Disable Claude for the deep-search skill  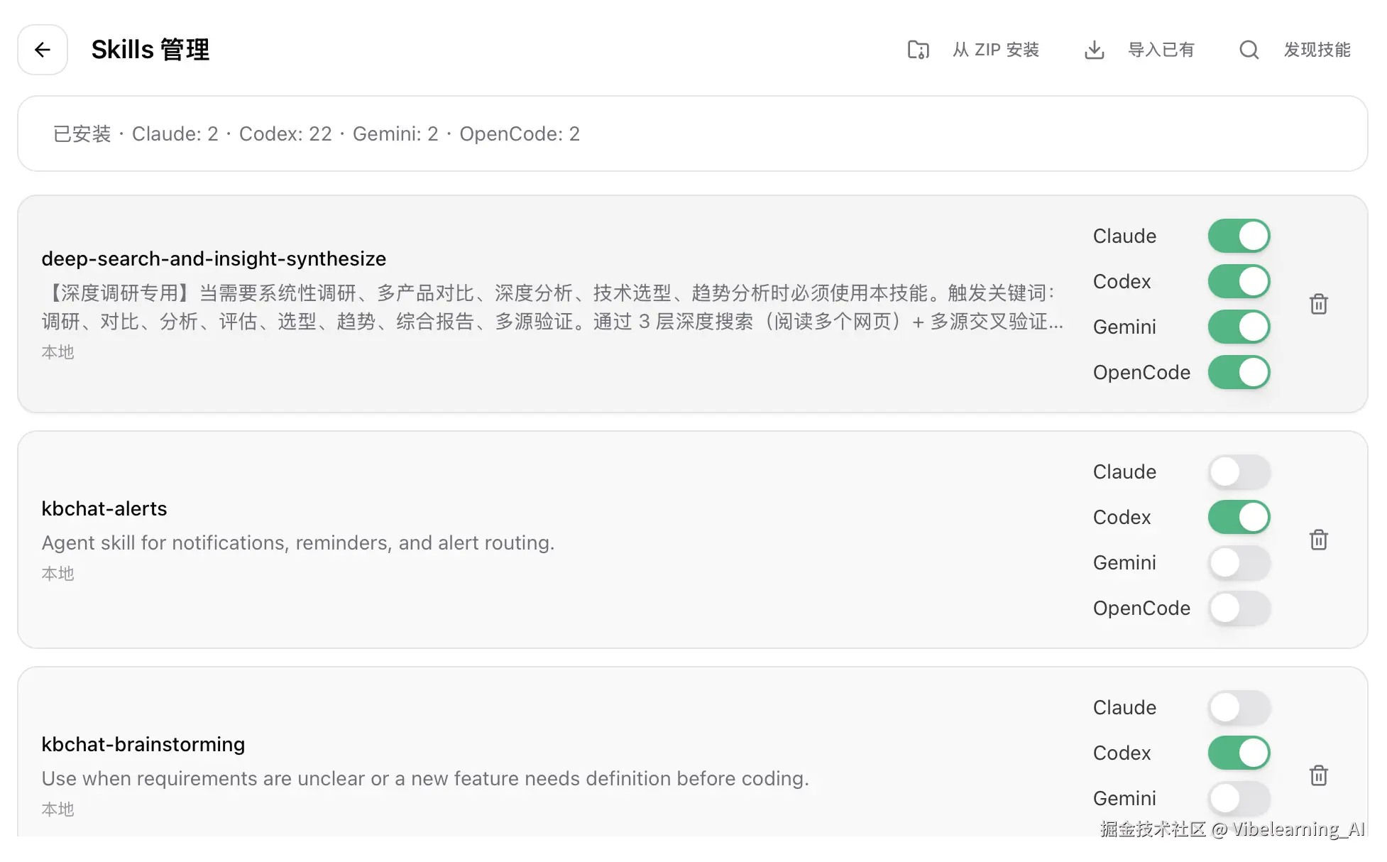tap(1239, 236)
